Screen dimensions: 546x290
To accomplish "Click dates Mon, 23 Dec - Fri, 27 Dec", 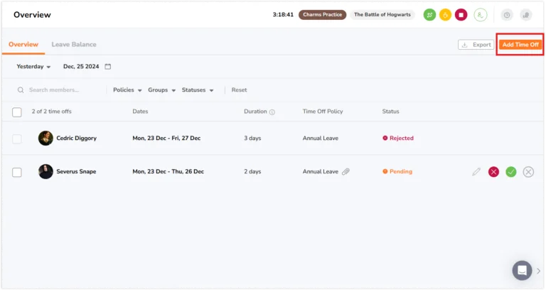I will tap(166, 138).
